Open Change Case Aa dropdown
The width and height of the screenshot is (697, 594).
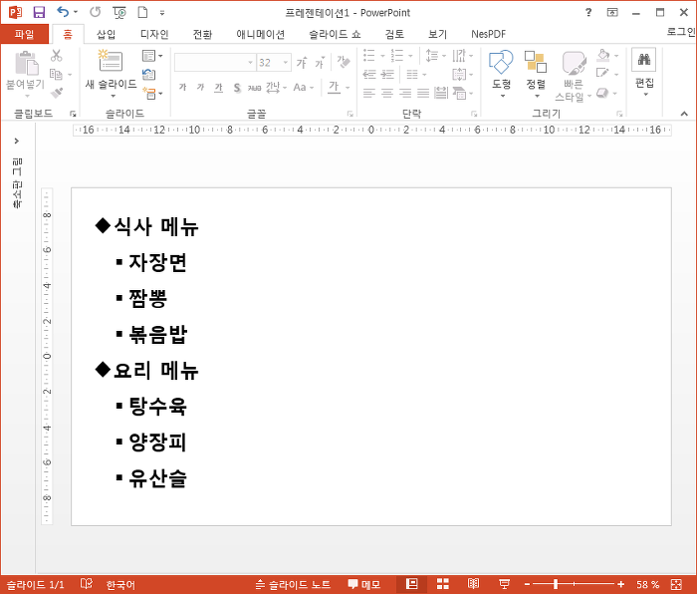[x=304, y=88]
